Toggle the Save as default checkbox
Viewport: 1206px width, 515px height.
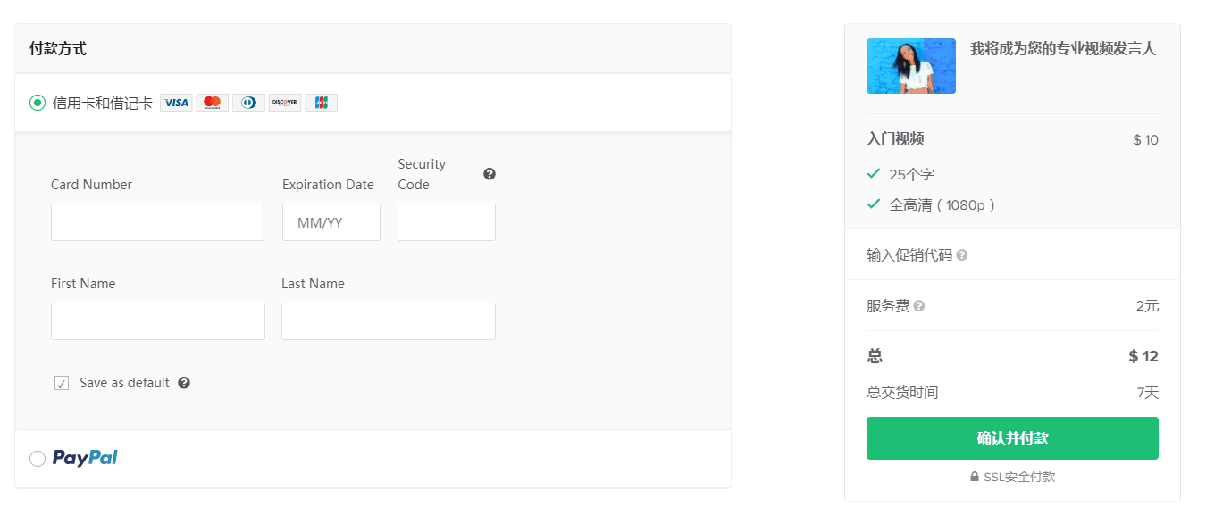click(x=62, y=383)
